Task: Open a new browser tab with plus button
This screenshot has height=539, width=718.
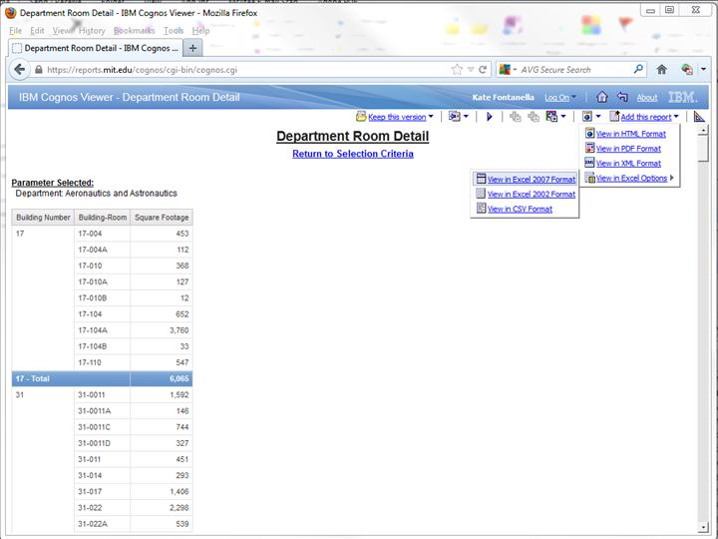Action: tap(192, 47)
